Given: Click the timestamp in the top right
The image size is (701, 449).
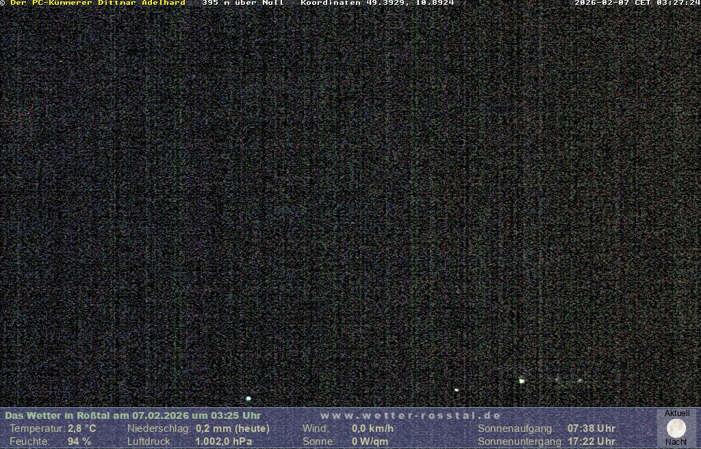Looking at the screenshot, I should pos(637,3).
